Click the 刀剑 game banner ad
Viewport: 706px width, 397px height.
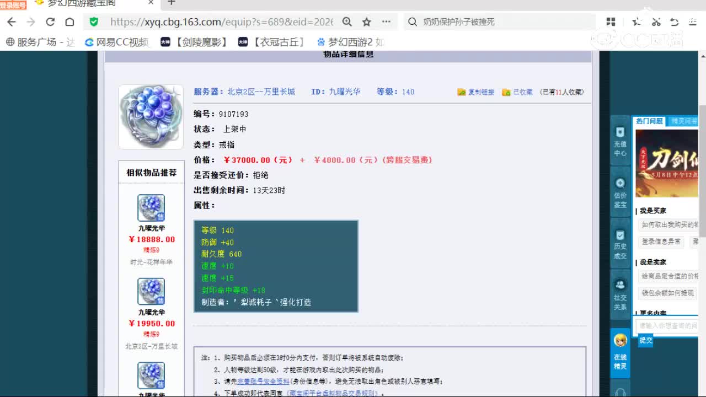coord(667,163)
